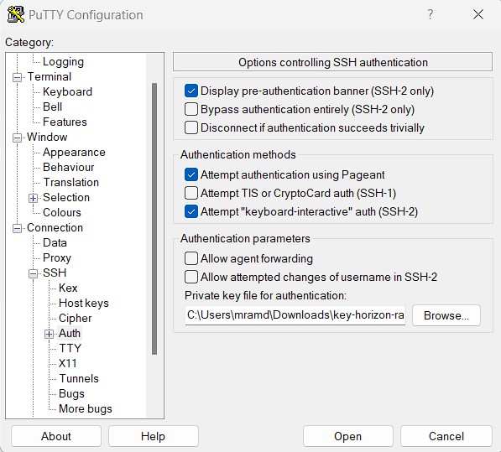Open the Tunnels category
The height and width of the screenshot is (452, 501).
pos(79,378)
